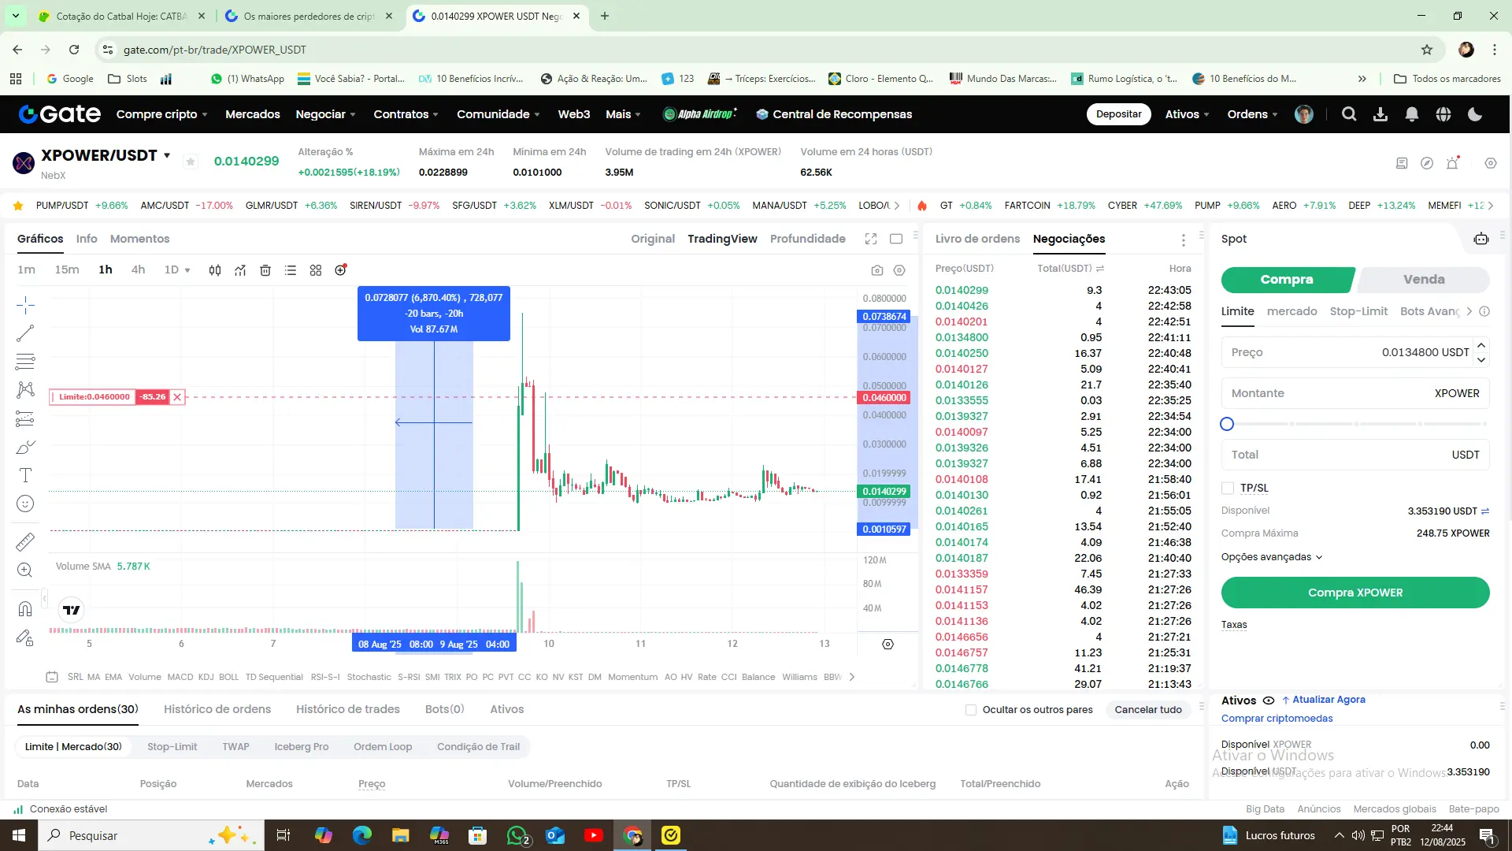Check Ocultar os outros pares box

pos(971,710)
